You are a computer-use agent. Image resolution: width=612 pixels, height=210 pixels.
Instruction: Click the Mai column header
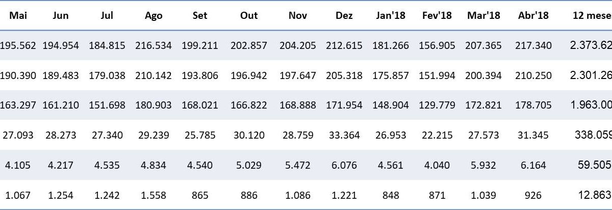point(18,15)
